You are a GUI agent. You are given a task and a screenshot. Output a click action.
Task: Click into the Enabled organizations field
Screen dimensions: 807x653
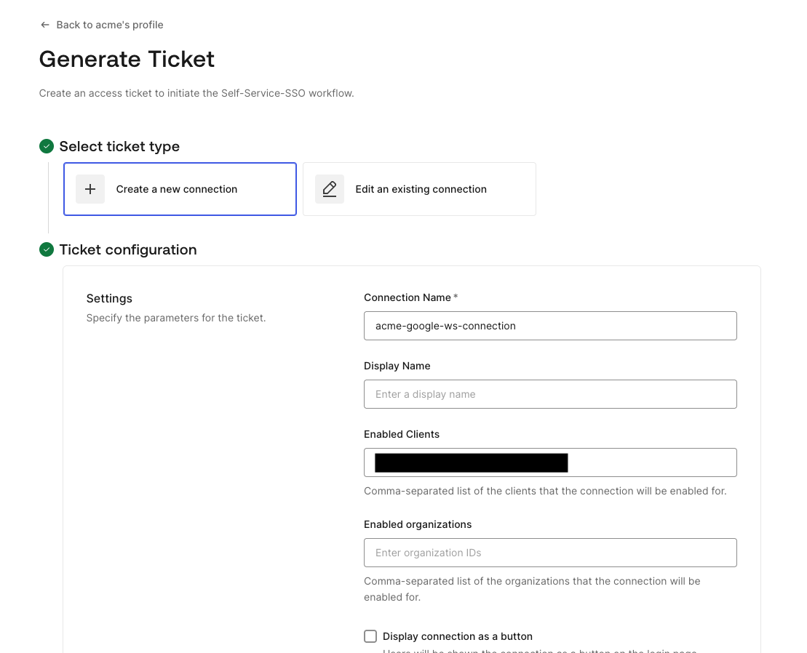click(550, 553)
